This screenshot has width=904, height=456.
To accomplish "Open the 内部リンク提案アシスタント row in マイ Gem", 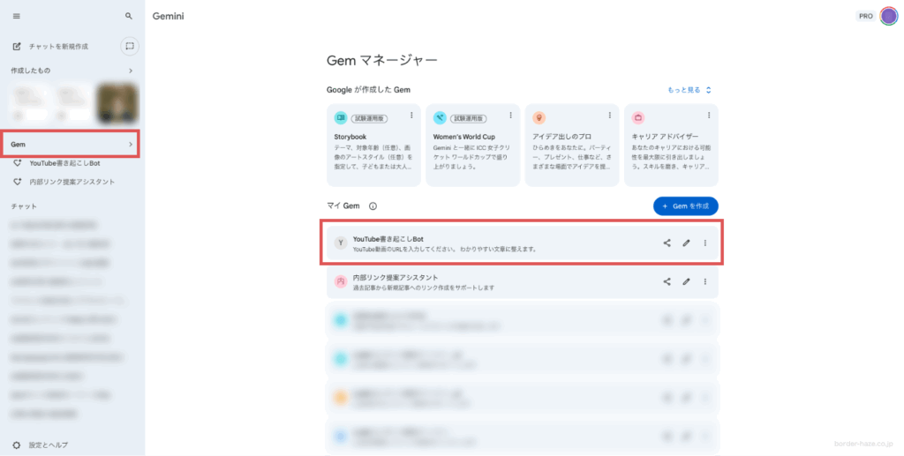I will click(x=523, y=281).
